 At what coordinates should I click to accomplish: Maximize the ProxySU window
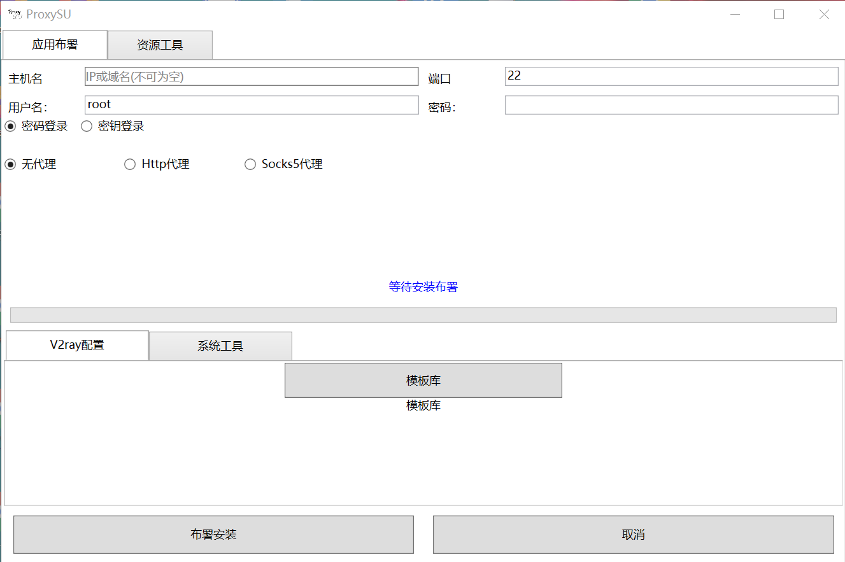[x=779, y=15]
